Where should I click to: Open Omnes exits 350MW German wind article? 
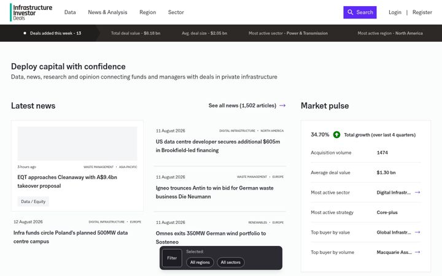click(211, 237)
